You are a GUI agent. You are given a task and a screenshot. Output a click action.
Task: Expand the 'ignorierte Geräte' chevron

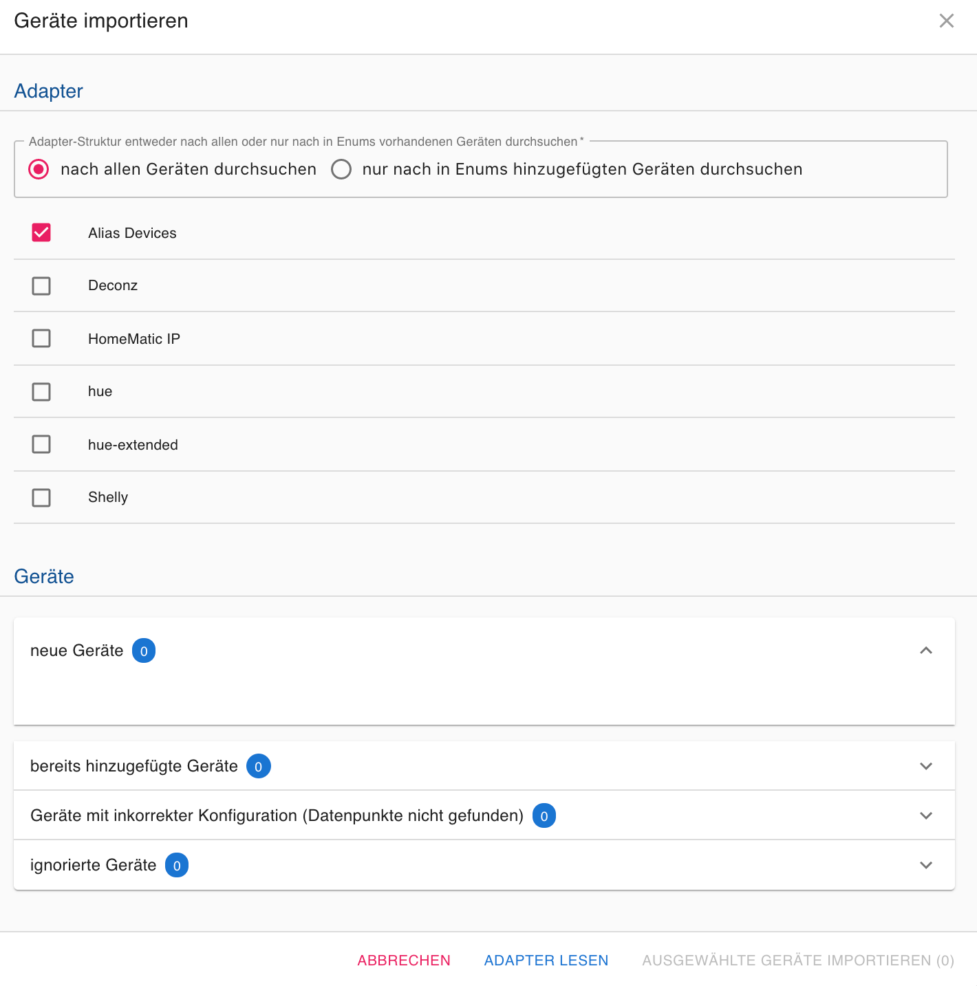926,865
